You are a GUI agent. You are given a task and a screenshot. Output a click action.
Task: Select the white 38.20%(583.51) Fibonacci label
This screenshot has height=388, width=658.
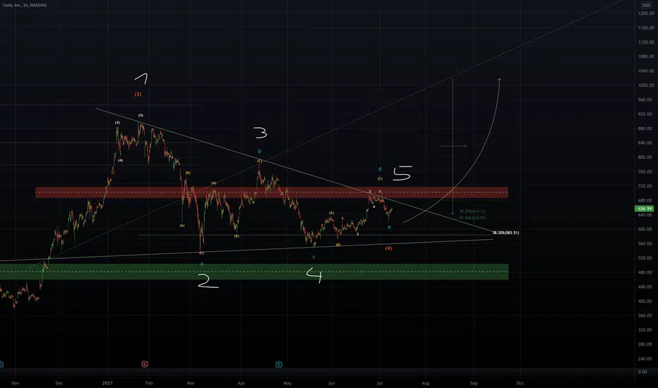click(506, 232)
